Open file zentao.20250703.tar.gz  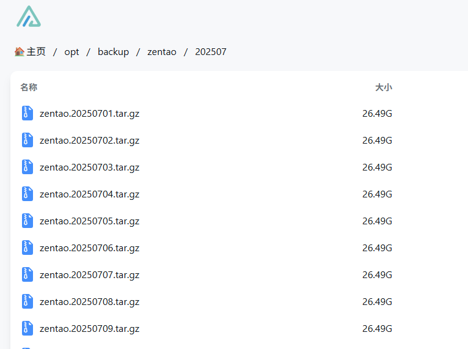coord(90,167)
